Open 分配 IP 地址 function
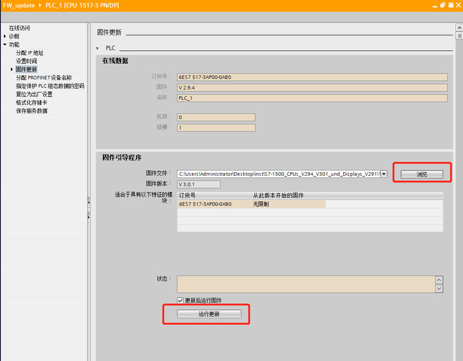The image size is (463, 361). (x=29, y=53)
